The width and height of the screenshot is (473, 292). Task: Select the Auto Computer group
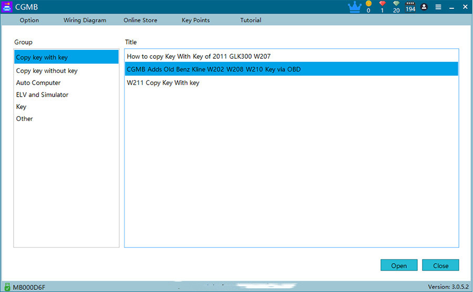tap(66, 82)
